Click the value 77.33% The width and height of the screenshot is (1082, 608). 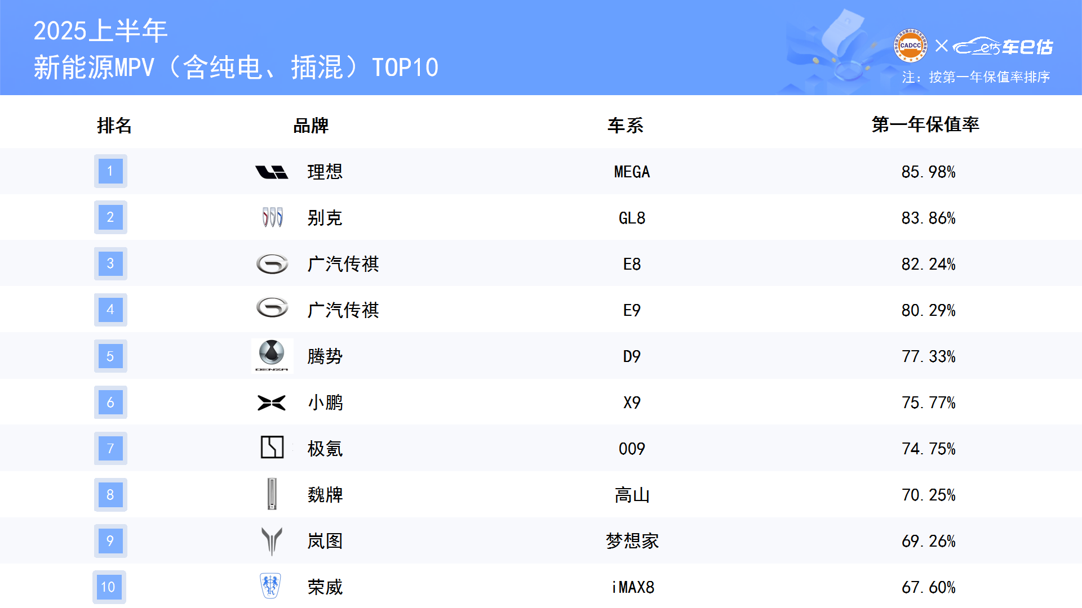928,356
